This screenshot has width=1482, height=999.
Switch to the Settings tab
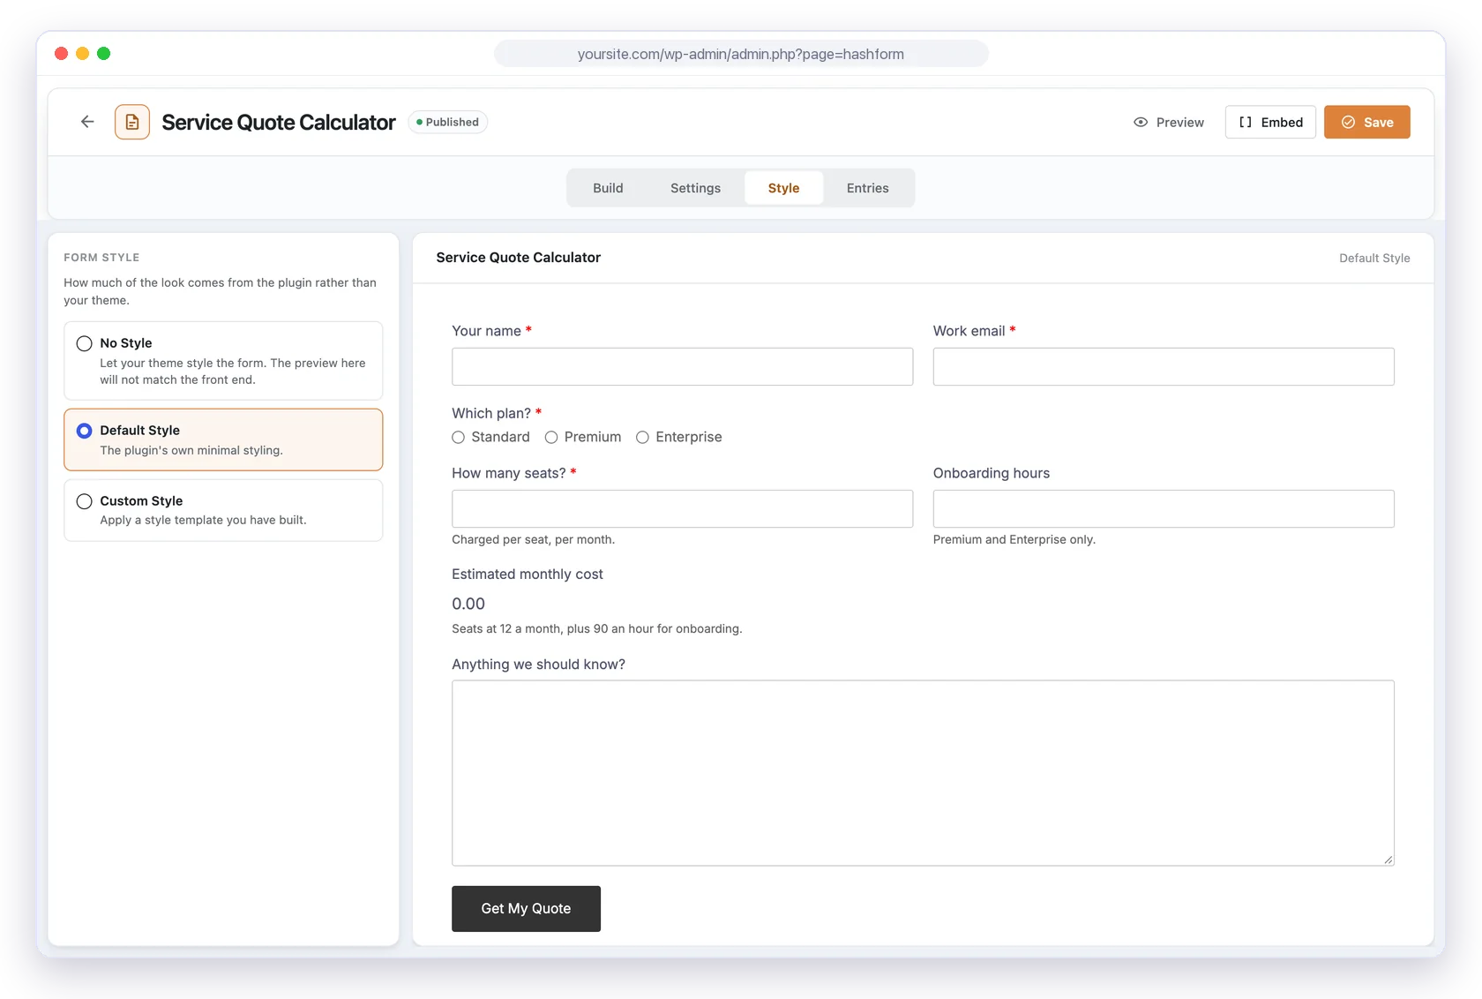695,188
